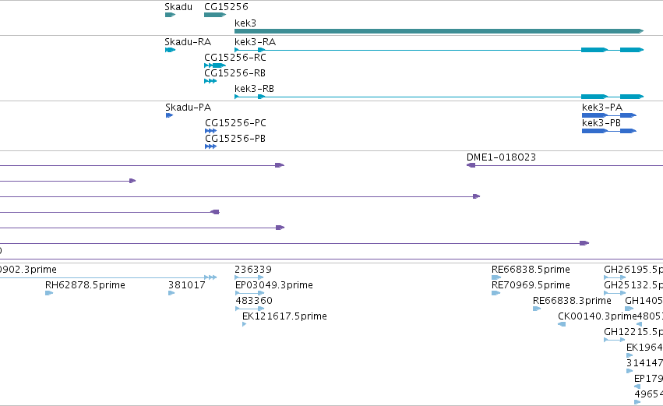Select the DME1-018023 feature arrowhead
Image resolution: width=663 pixels, height=406 pixels.
(471, 165)
